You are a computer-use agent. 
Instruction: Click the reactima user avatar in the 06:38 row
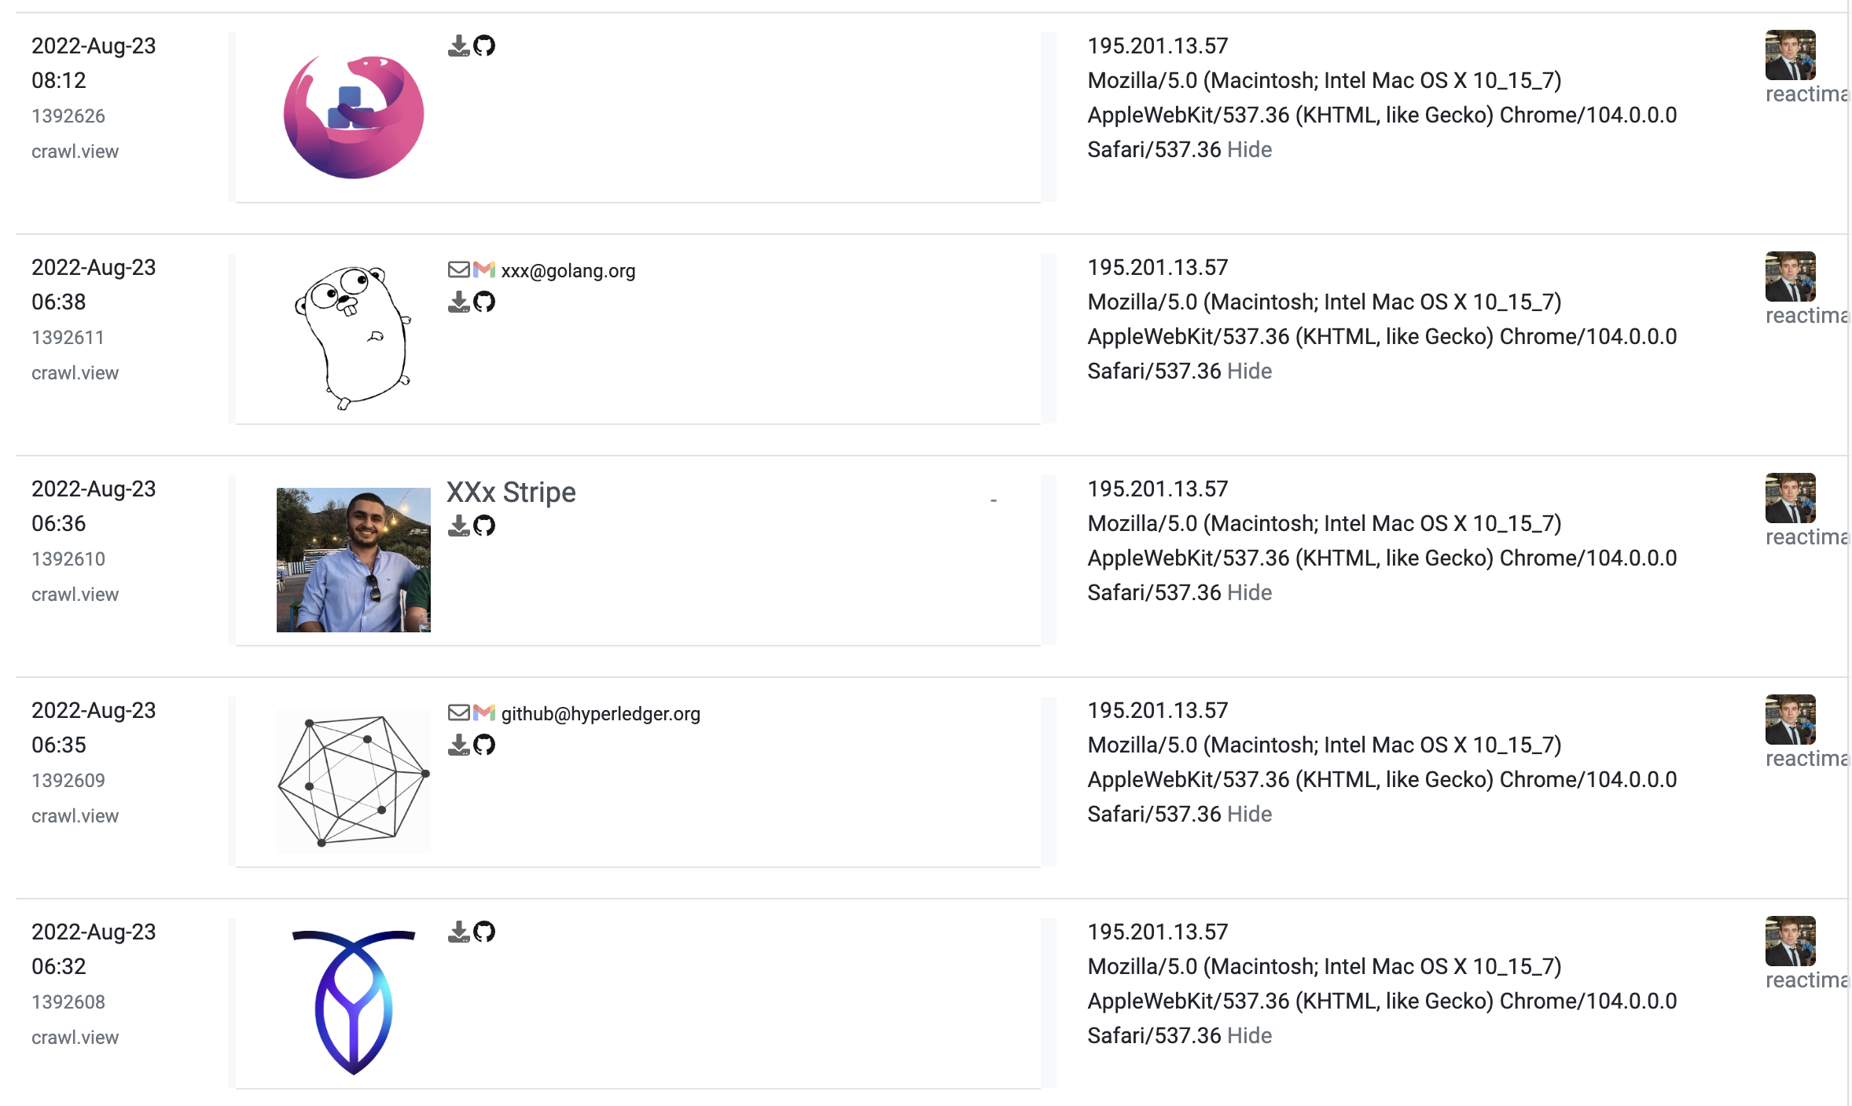coord(1790,276)
